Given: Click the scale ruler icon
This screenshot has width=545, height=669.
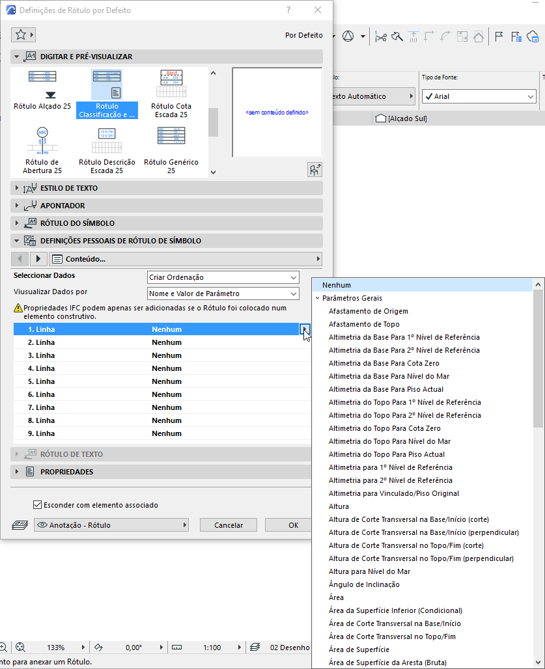Looking at the screenshot, I should [176, 648].
